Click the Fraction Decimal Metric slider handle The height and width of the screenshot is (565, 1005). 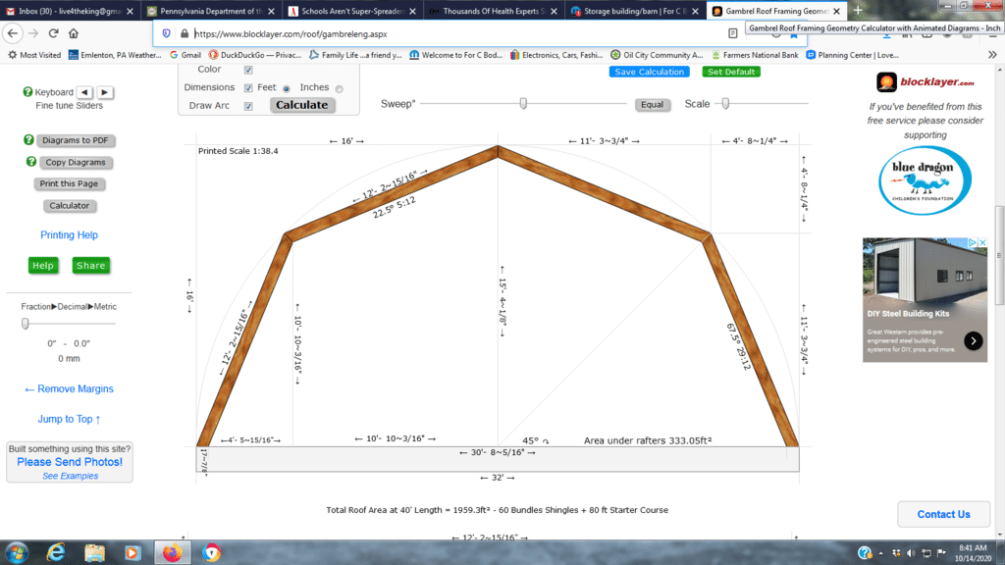26,323
